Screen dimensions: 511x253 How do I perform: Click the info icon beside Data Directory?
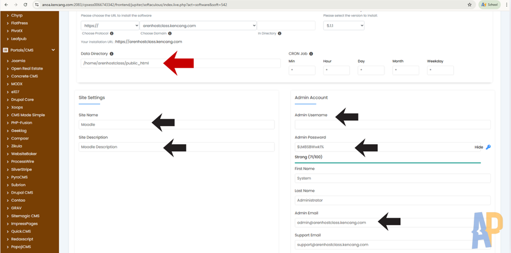112,54
